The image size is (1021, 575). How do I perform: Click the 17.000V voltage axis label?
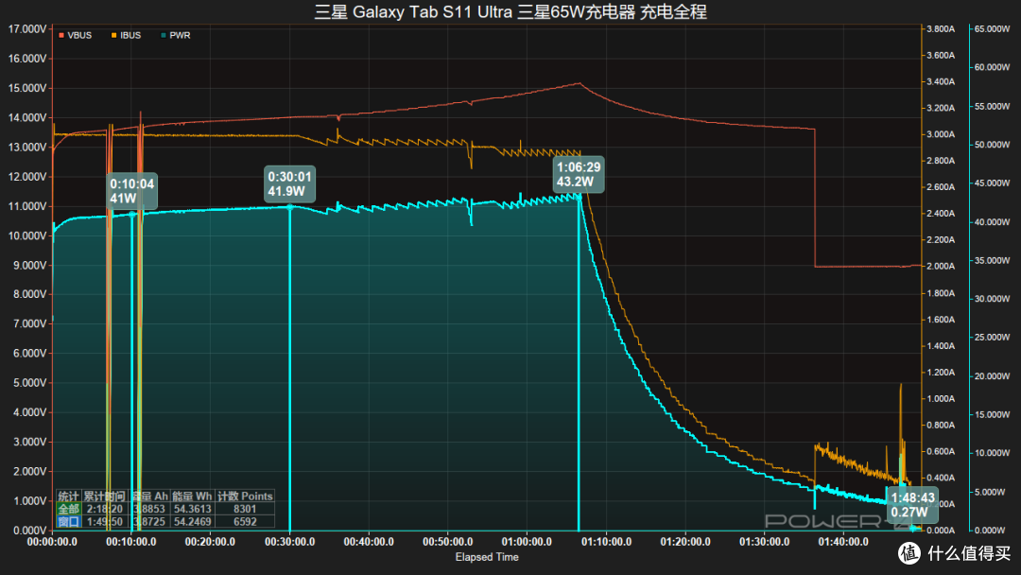pos(27,29)
